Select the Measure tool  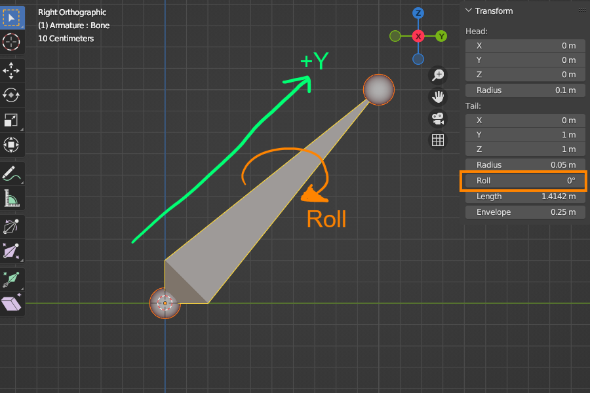pos(12,198)
